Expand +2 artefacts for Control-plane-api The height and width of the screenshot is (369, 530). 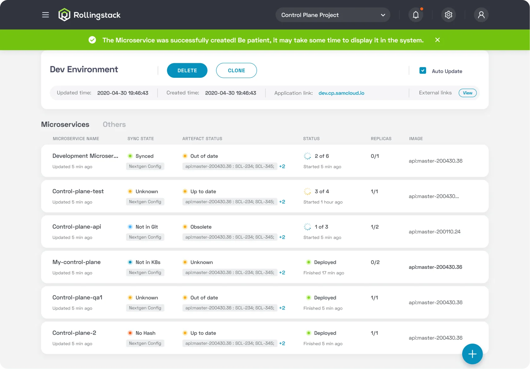(x=282, y=237)
